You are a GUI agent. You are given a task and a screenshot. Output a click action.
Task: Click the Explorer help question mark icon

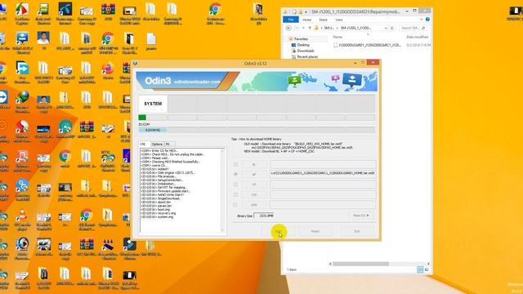pos(427,20)
